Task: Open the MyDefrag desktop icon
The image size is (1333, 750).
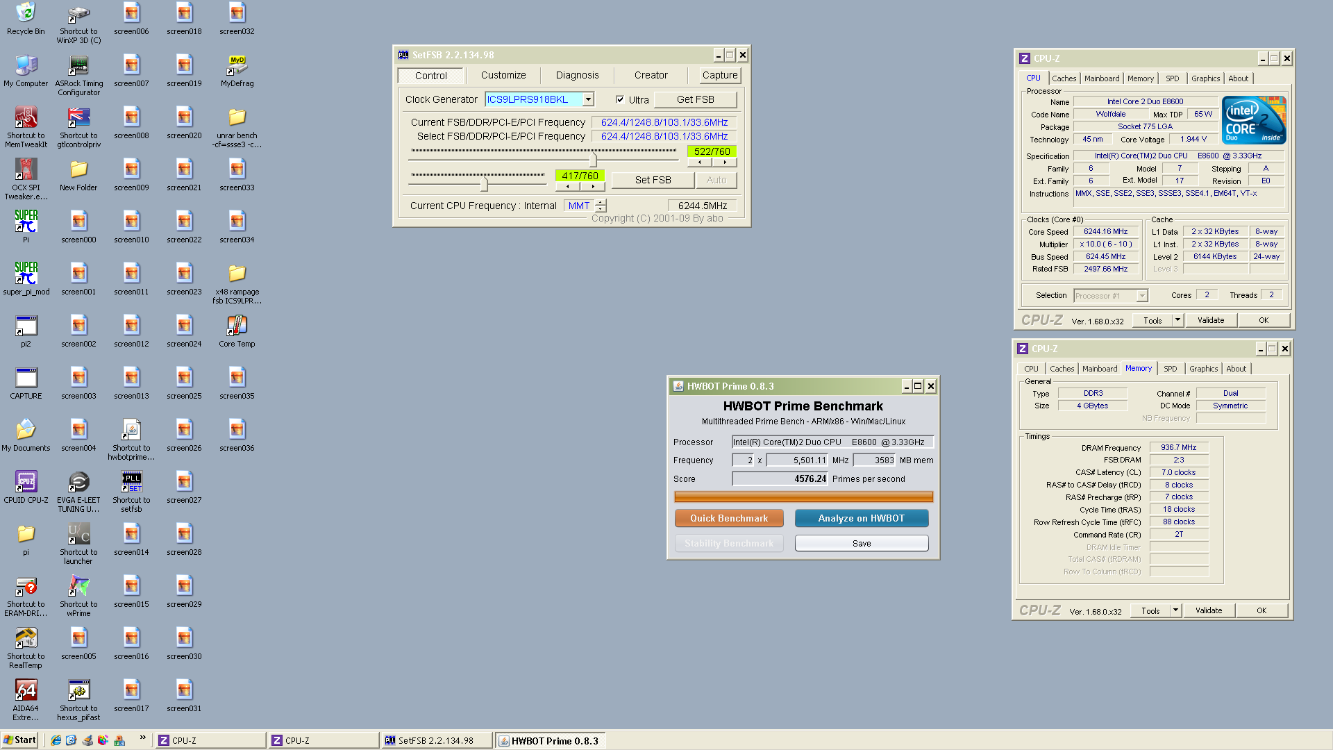Action: pos(237,71)
